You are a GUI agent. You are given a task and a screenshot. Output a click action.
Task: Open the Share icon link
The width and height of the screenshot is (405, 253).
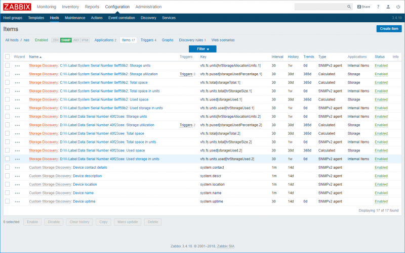pyautogui.click(x=363, y=7)
